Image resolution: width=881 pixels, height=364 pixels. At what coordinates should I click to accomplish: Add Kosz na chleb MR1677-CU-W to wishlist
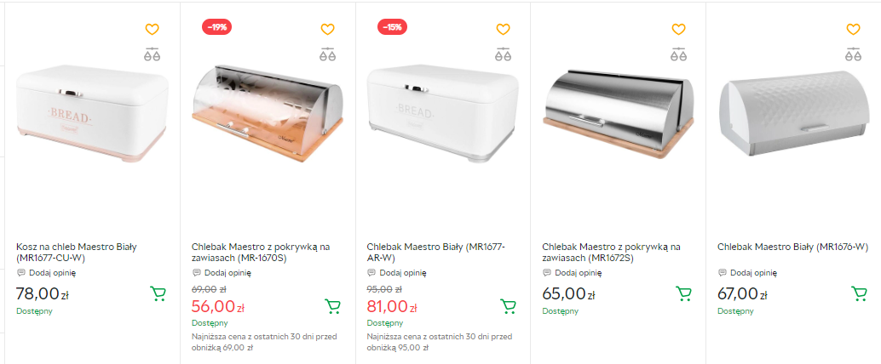152,30
